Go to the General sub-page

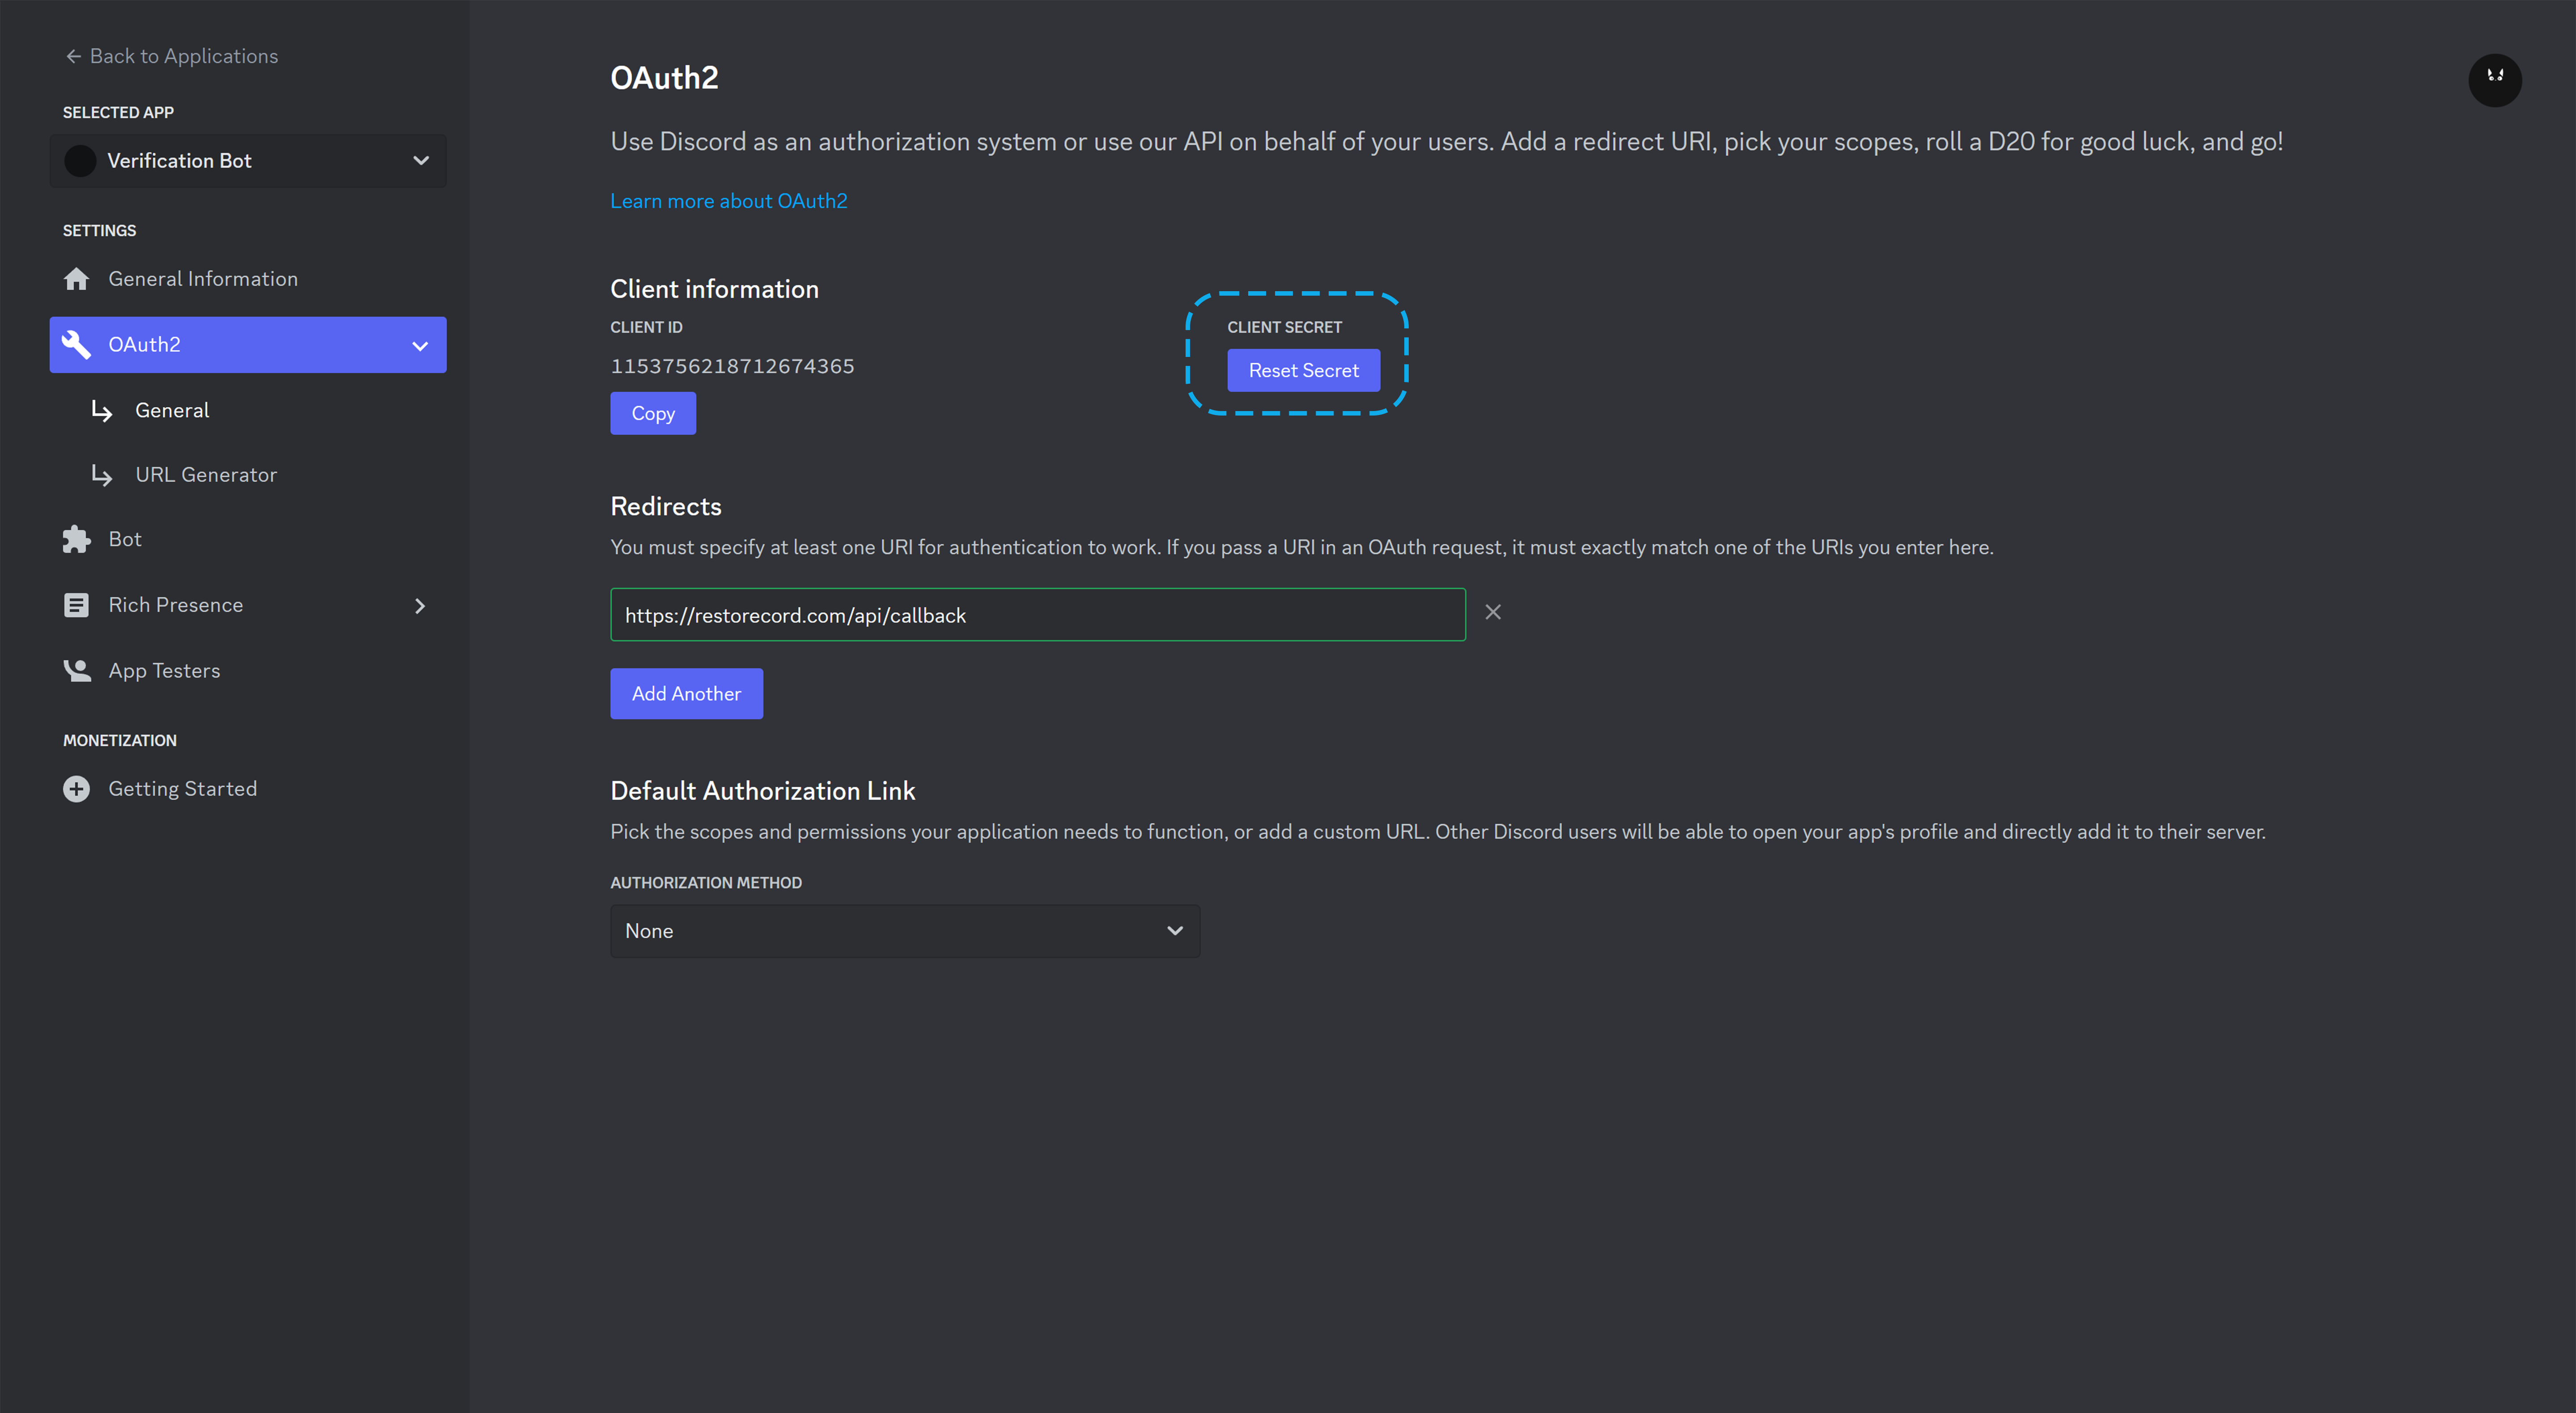(172, 410)
